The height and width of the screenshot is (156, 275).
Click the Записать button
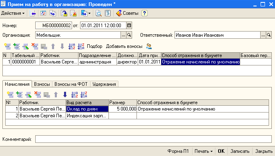point(240,151)
